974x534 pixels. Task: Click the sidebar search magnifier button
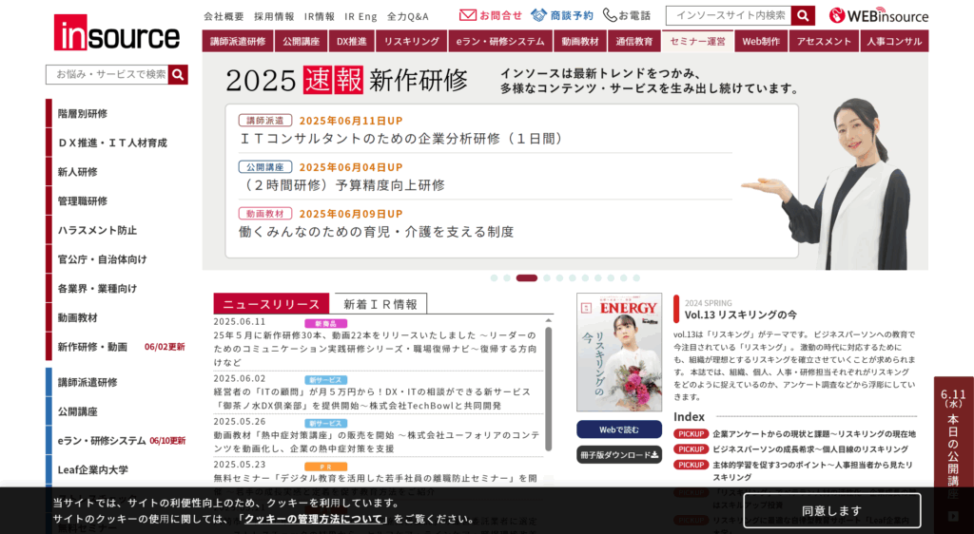pos(178,74)
